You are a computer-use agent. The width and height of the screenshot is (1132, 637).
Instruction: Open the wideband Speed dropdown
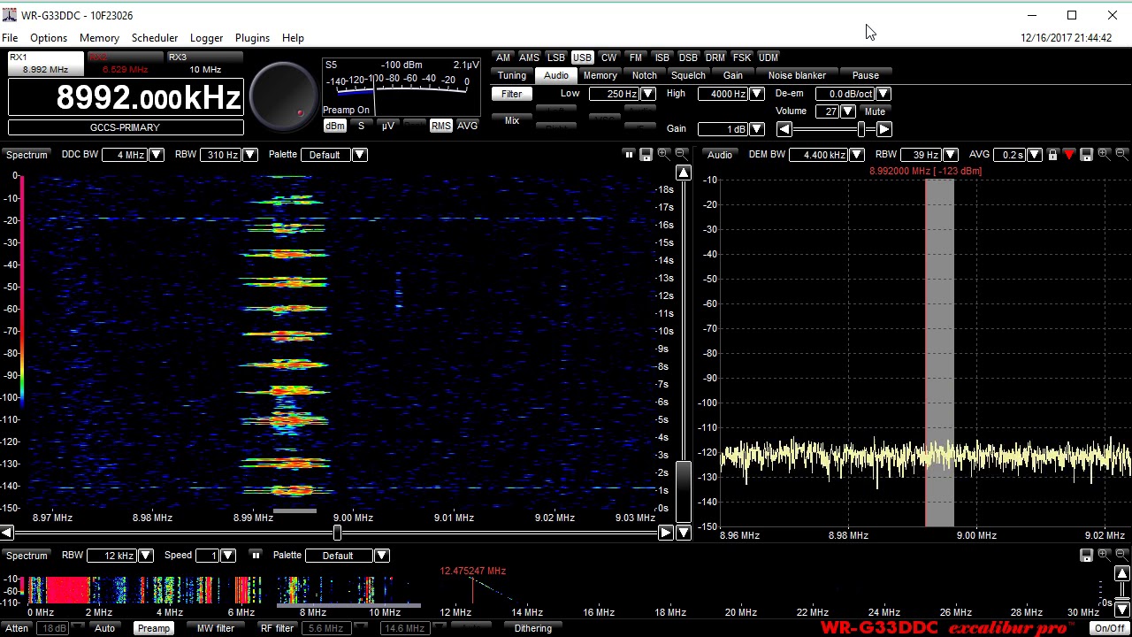pyautogui.click(x=227, y=556)
